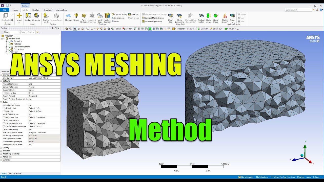
Task: Select the Coordinate Systems tree node
Action: (22, 47)
